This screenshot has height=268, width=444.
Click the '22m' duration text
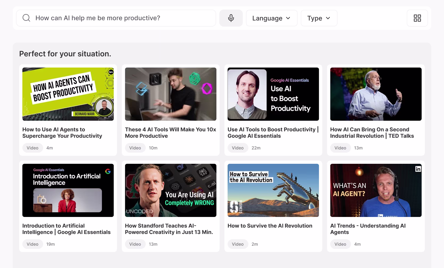pyautogui.click(x=256, y=148)
